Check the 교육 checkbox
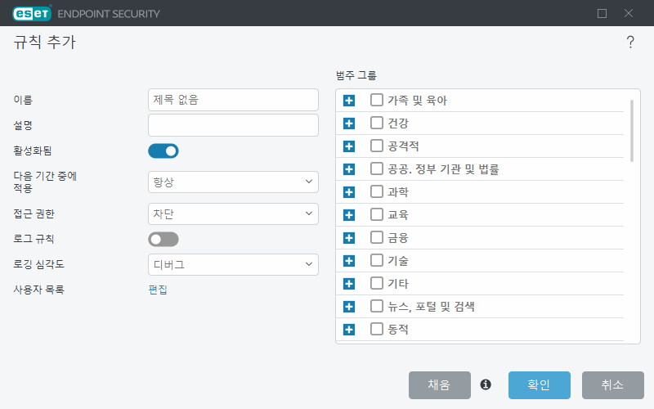 click(x=377, y=214)
